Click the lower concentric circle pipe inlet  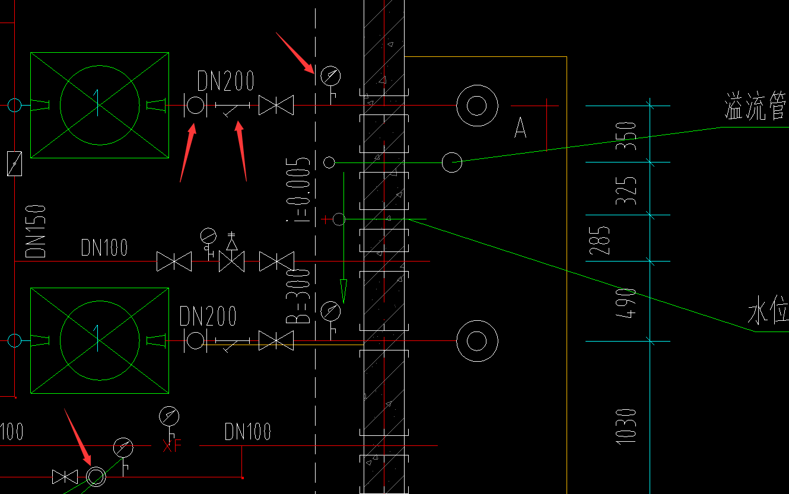coord(476,340)
